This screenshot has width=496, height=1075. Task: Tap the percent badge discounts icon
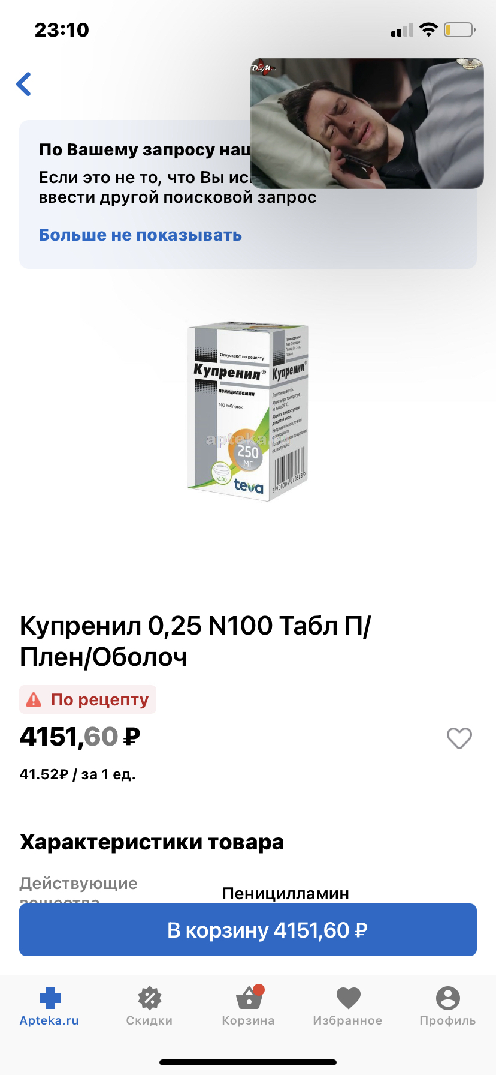pos(149,998)
